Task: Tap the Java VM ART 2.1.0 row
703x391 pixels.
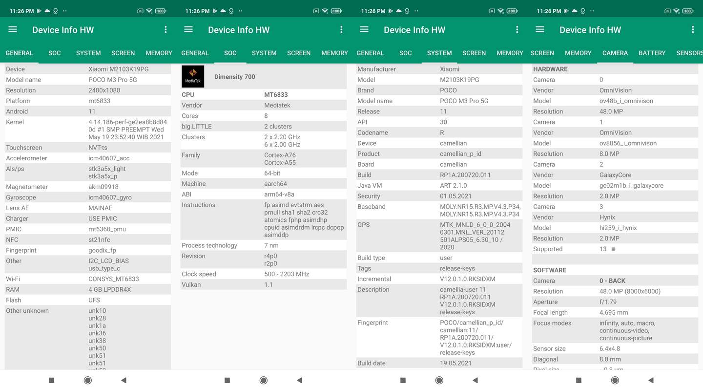Action: coord(439,186)
